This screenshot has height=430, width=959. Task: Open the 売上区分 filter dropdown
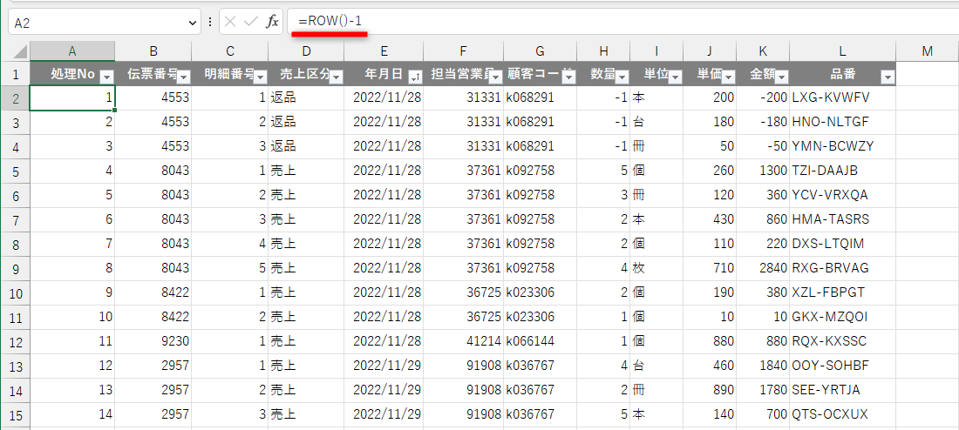(337, 77)
